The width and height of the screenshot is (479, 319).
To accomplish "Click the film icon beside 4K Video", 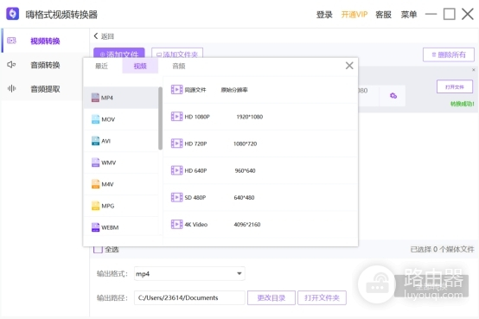I will [x=176, y=224].
